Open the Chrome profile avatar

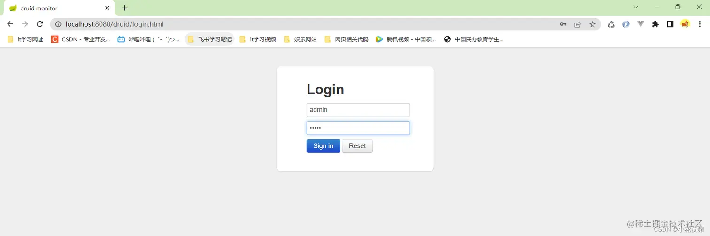tap(685, 24)
